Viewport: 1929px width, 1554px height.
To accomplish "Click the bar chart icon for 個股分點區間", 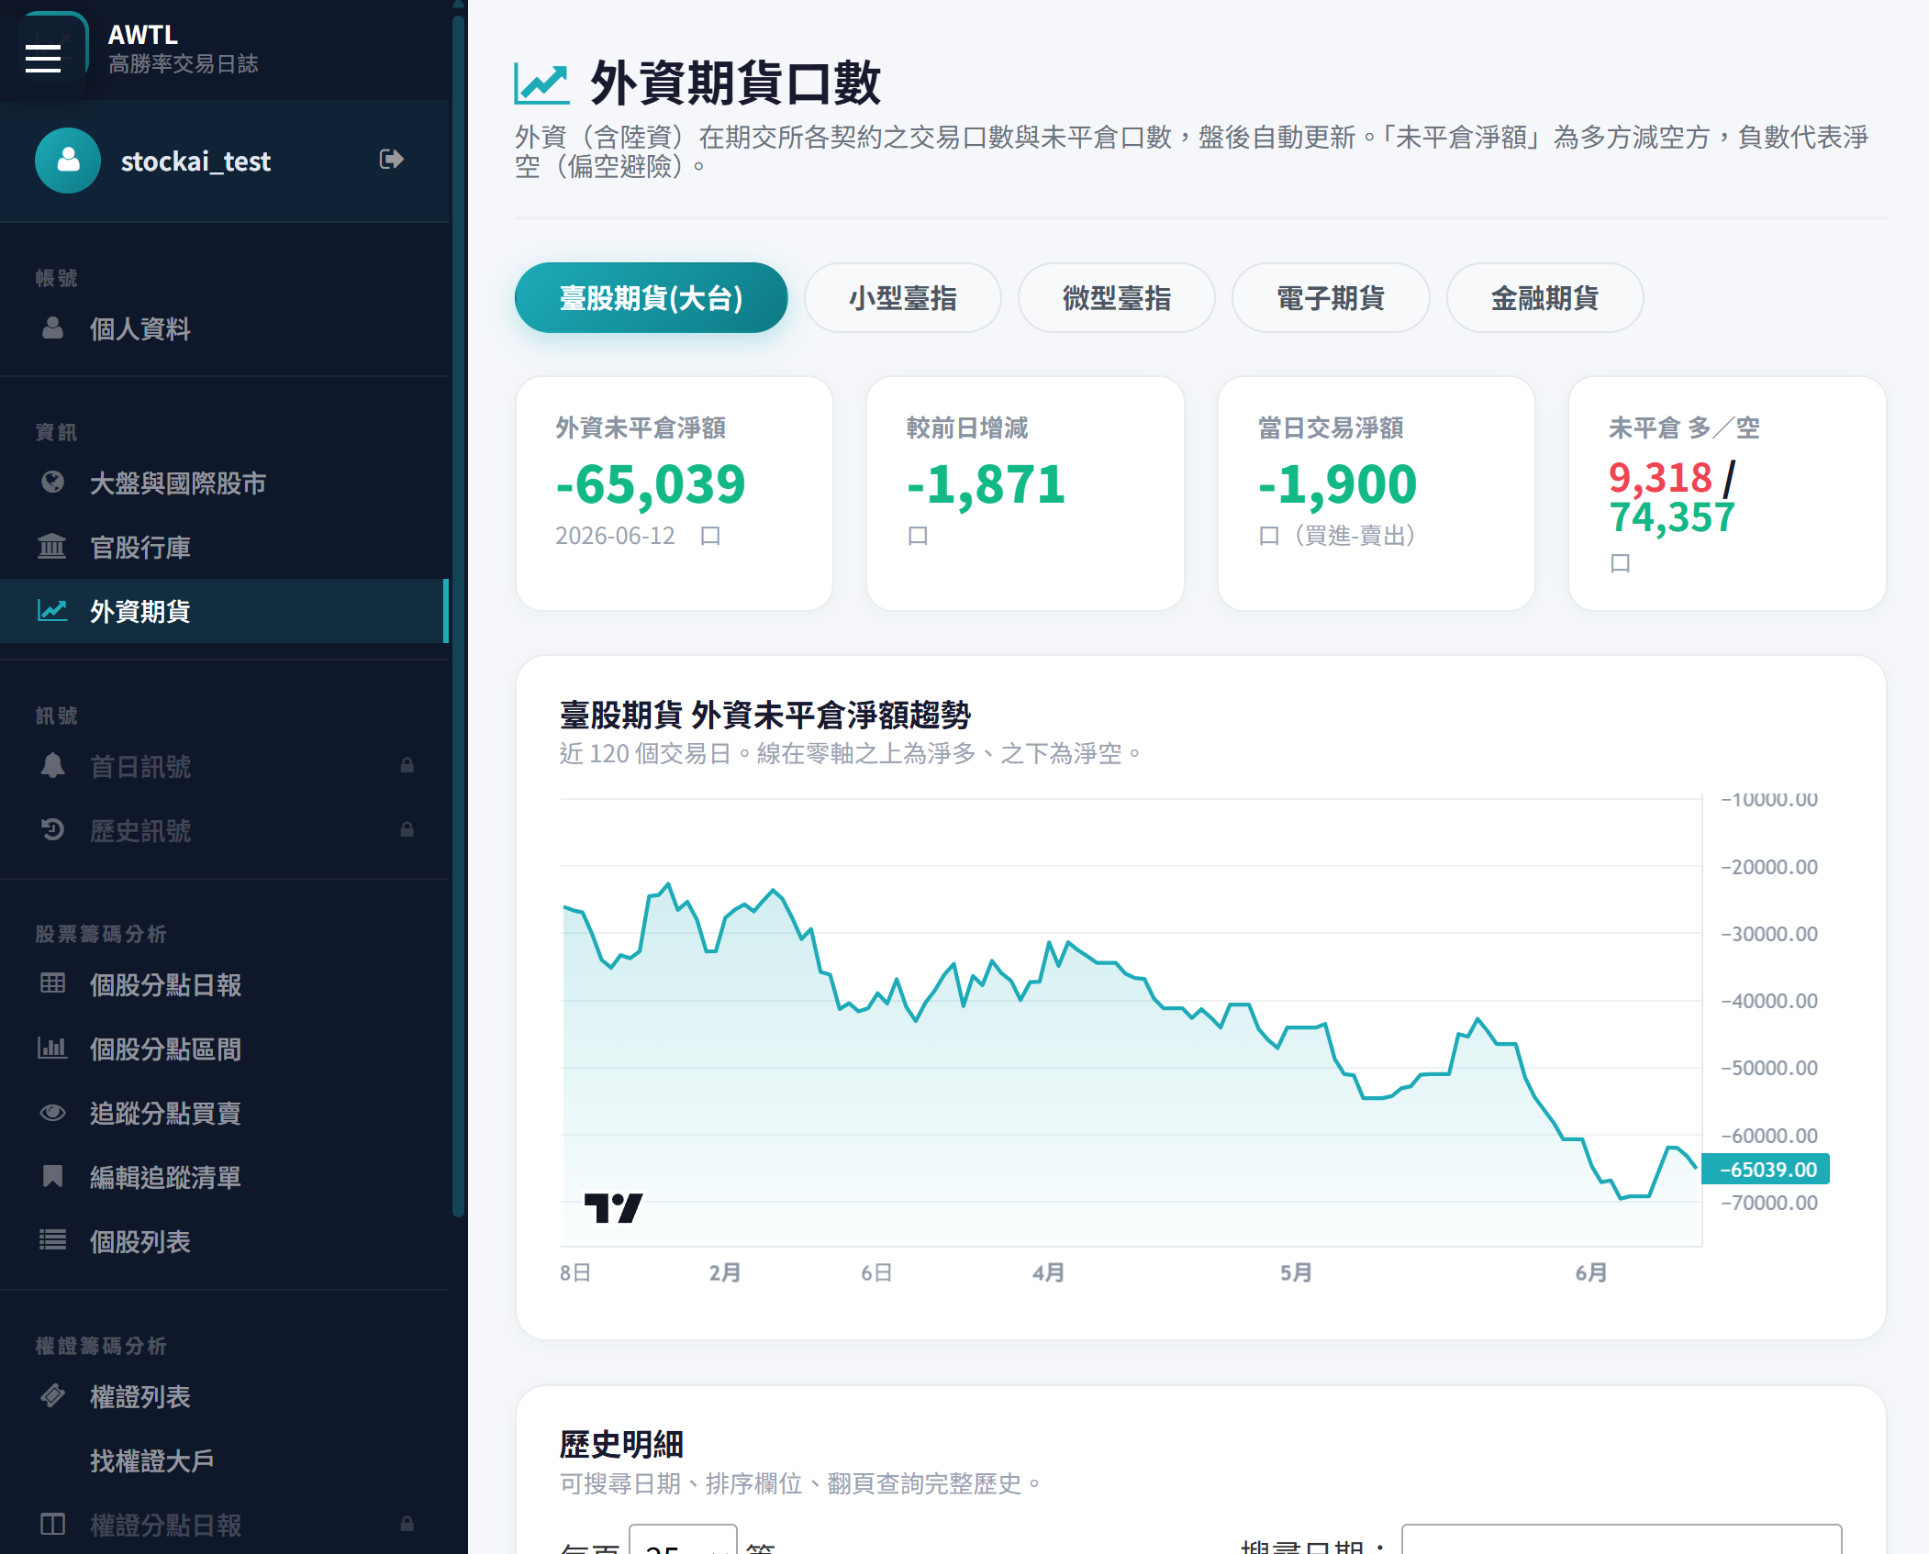I will (x=52, y=1048).
